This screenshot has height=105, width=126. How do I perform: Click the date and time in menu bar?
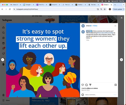coord(118,1)
